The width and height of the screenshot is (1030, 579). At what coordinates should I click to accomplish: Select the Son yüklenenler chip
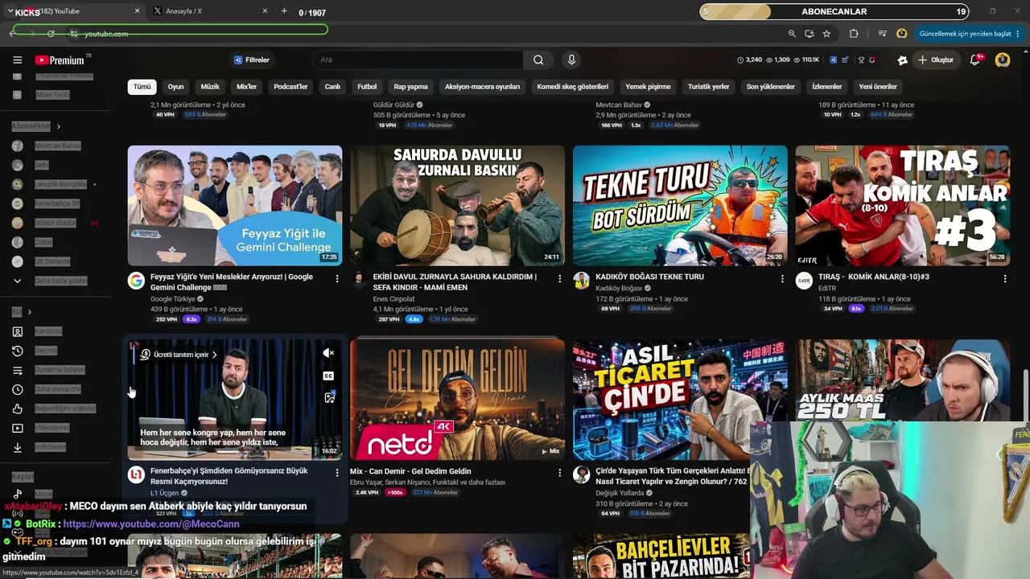pyautogui.click(x=771, y=87)
